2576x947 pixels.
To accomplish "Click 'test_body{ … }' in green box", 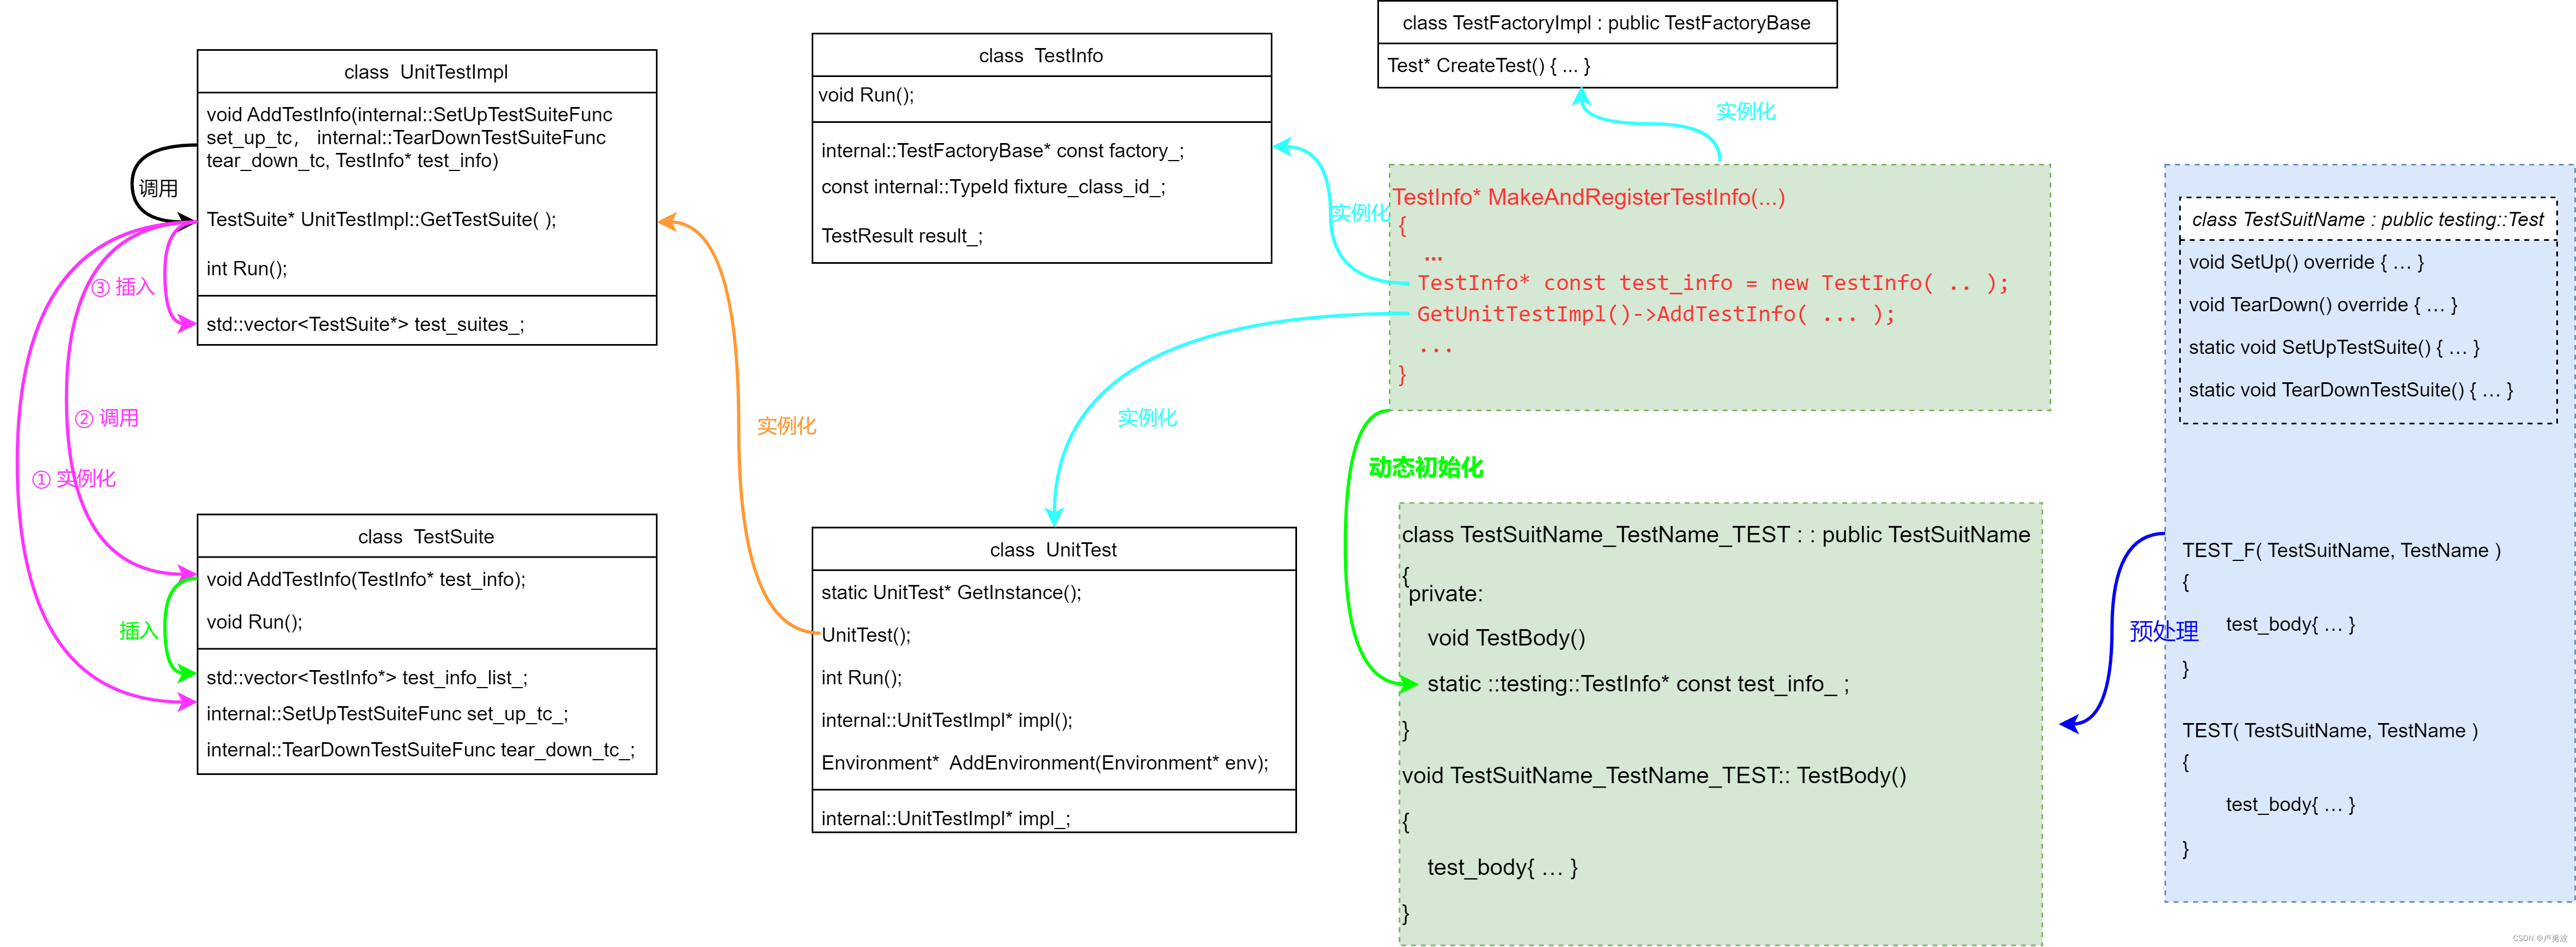I will click(1502, 868).
